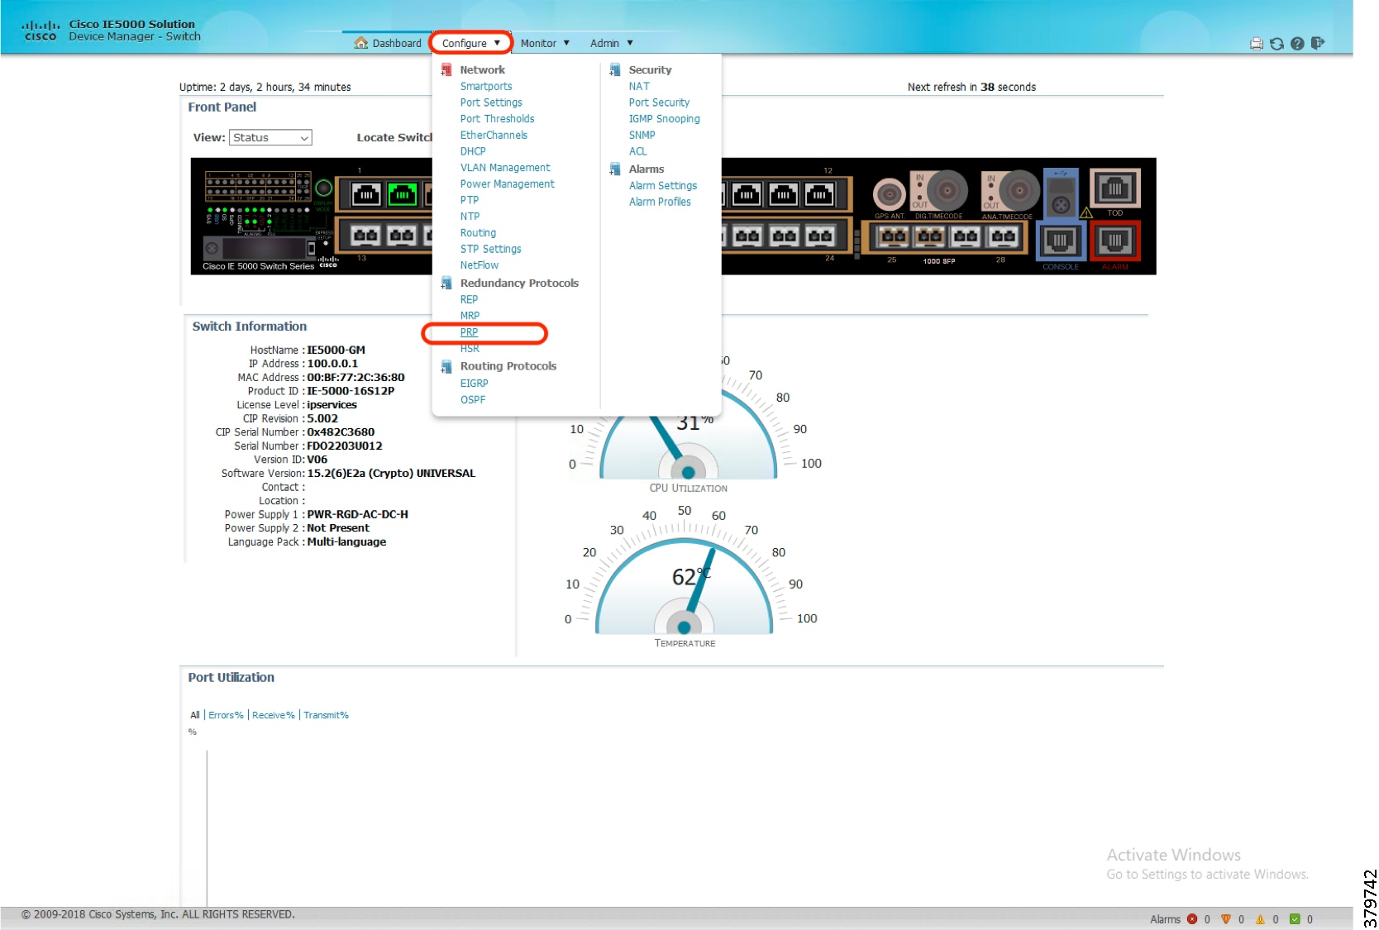The height and width of the screenshot is (930, 1379).
Task: Click the CONSOLE port on front panel
Action: pyautogui.click(x=1061, y=241)
